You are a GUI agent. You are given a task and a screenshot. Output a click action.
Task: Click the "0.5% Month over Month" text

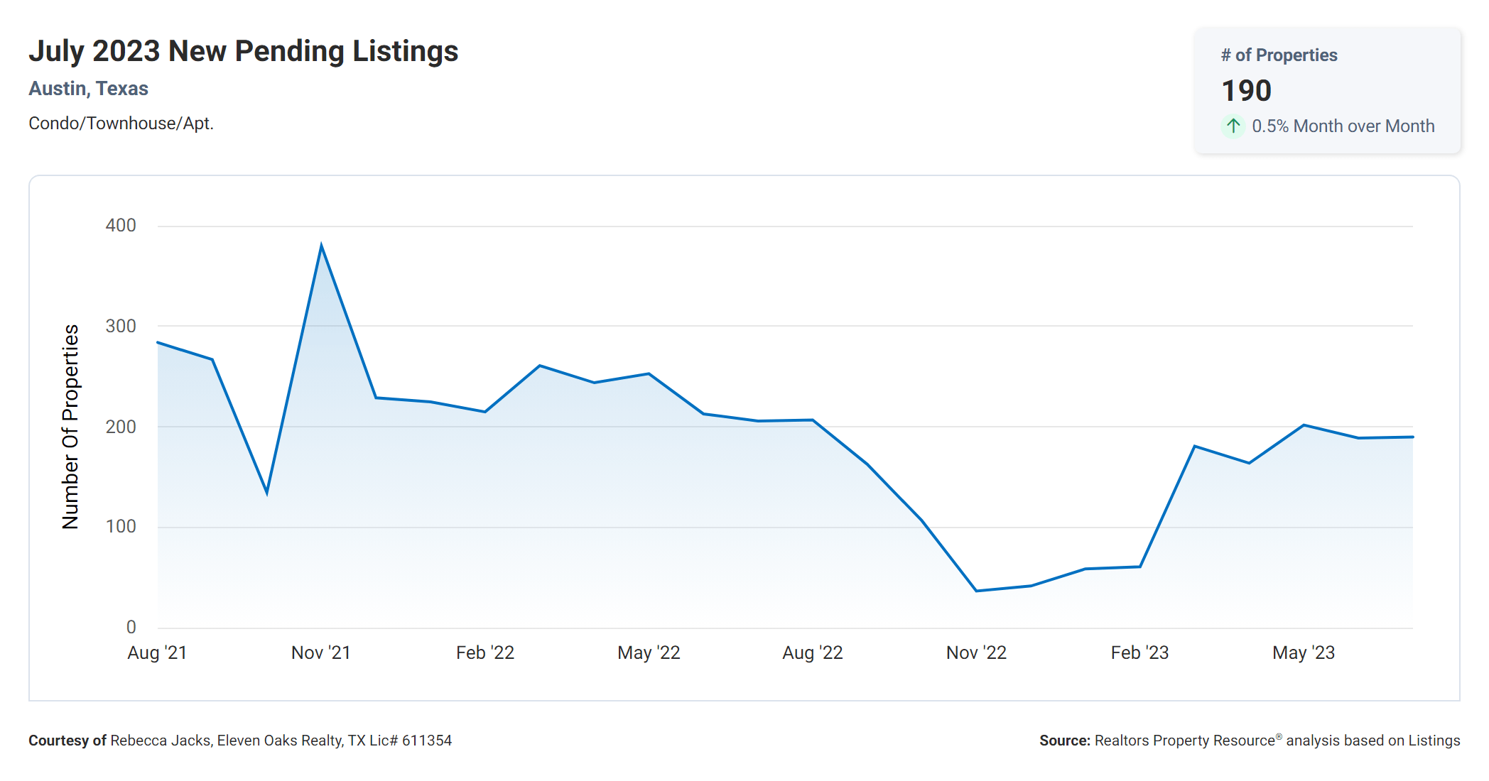(1343, 126)
